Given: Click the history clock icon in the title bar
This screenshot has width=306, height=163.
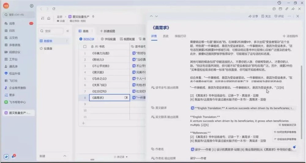Looking at the screenshot, I should coord(279,3).
